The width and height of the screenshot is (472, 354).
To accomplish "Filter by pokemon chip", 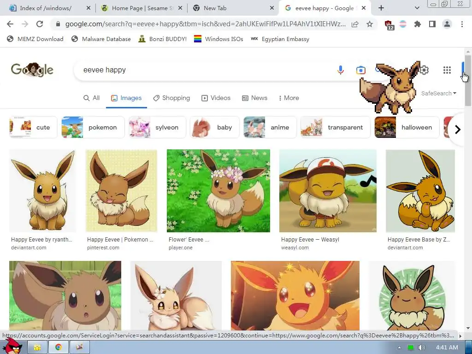I will click(93, 127).
